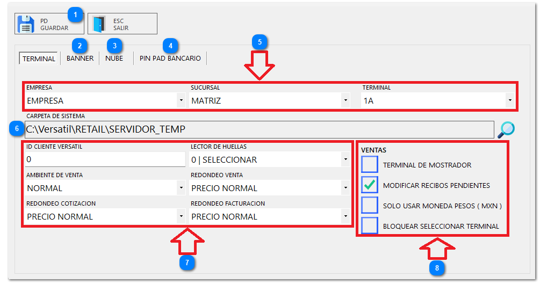Open the Nube tab
The width and height of the screenshot is (540, 284).
tap(114, 59)
